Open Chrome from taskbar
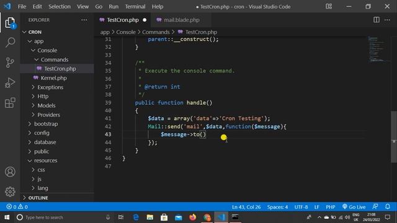397x223 pixels. click(207, 217)
